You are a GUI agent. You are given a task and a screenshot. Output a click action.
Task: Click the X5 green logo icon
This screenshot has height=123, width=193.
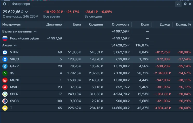5,73
